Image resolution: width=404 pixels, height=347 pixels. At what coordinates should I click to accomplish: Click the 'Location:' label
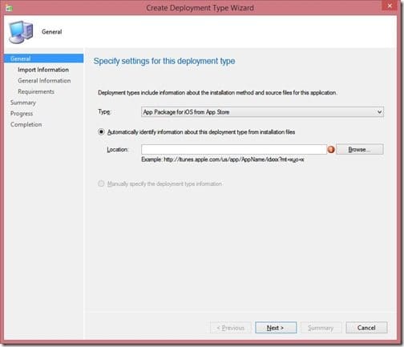coord(118,150)
